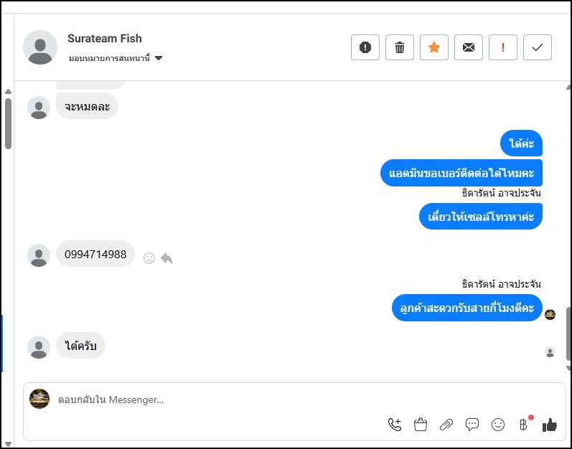Viewport: 572px width, 449px height.
Task: Mark conversation done with checkmark button
Action: pos(538,47)
